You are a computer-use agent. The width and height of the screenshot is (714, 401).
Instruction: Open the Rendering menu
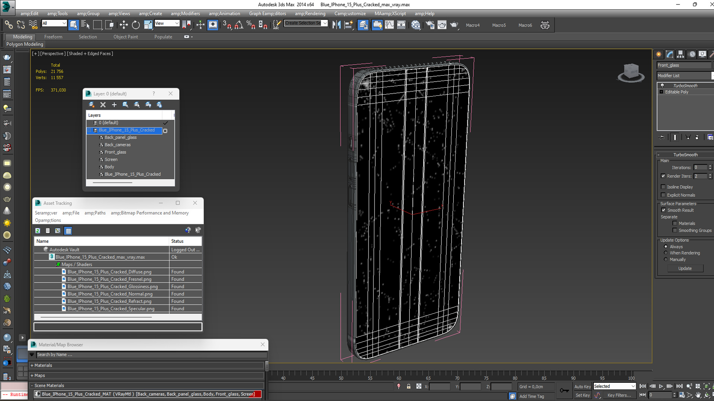click(310, 13)
